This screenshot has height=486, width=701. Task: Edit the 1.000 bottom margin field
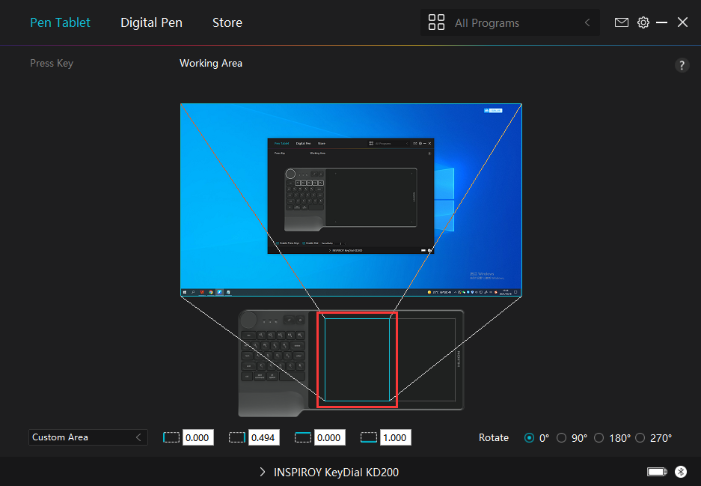point(395,437)
